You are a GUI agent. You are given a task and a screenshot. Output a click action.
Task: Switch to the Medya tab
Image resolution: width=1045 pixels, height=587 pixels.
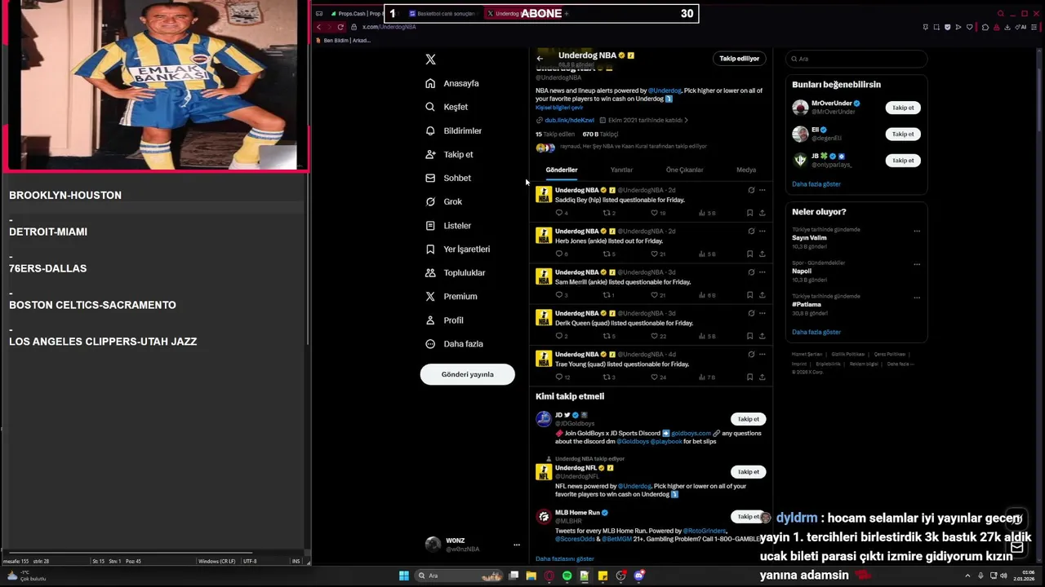coord(746,170)
